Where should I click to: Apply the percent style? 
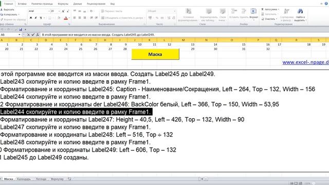point(157,18)
